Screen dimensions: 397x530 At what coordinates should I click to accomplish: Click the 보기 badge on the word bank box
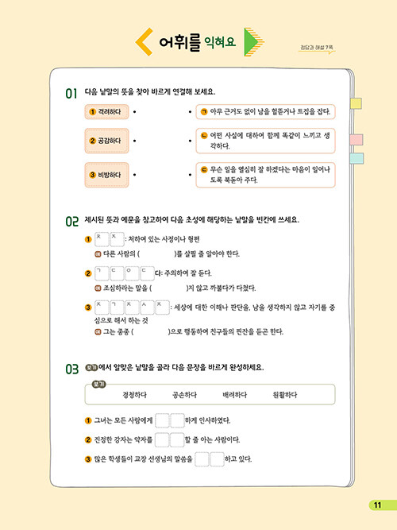pyautogui.click(x=99, y=385)
